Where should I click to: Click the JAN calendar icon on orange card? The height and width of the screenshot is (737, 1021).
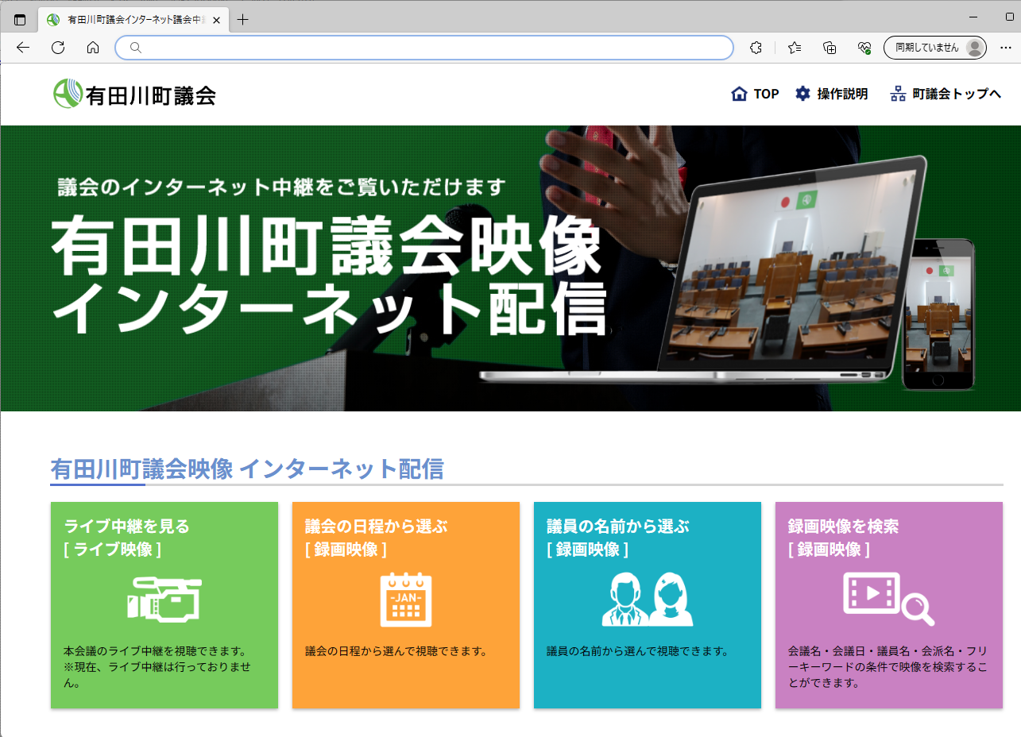coord(406,600)
